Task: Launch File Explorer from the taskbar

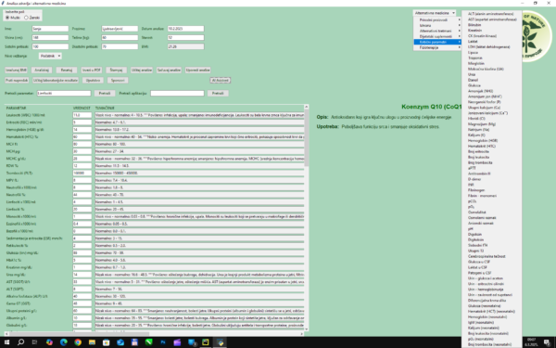Action: click(92, 342)
